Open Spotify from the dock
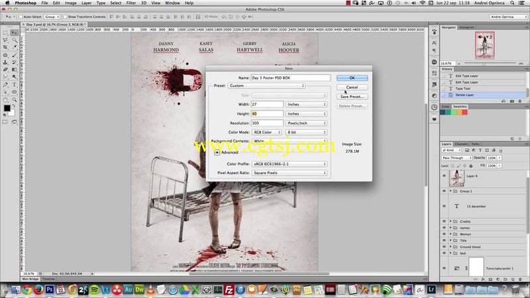 (94, 289)
